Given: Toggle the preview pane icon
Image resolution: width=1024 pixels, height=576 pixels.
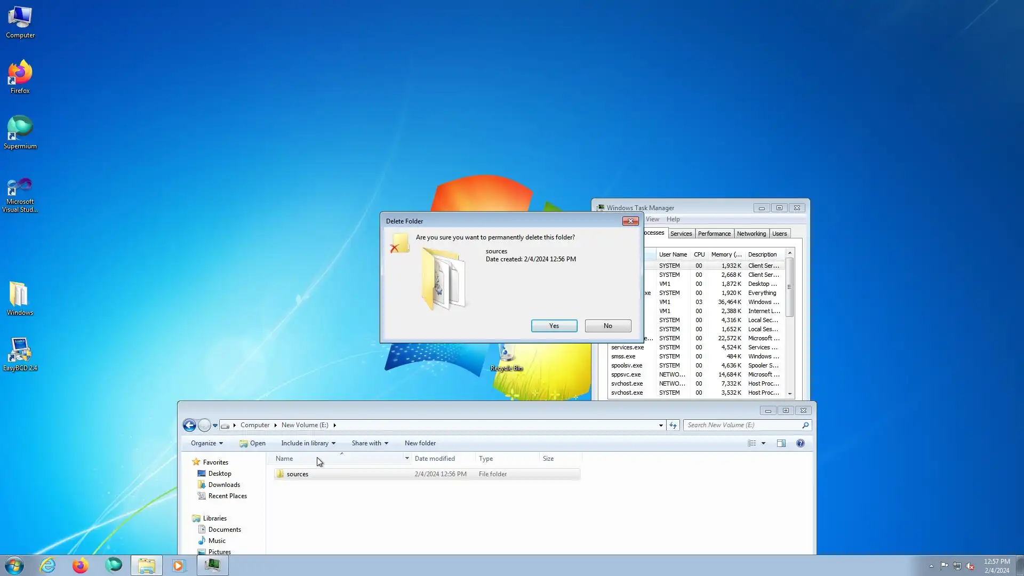Looking at the screenshot, I should point(781,443).
